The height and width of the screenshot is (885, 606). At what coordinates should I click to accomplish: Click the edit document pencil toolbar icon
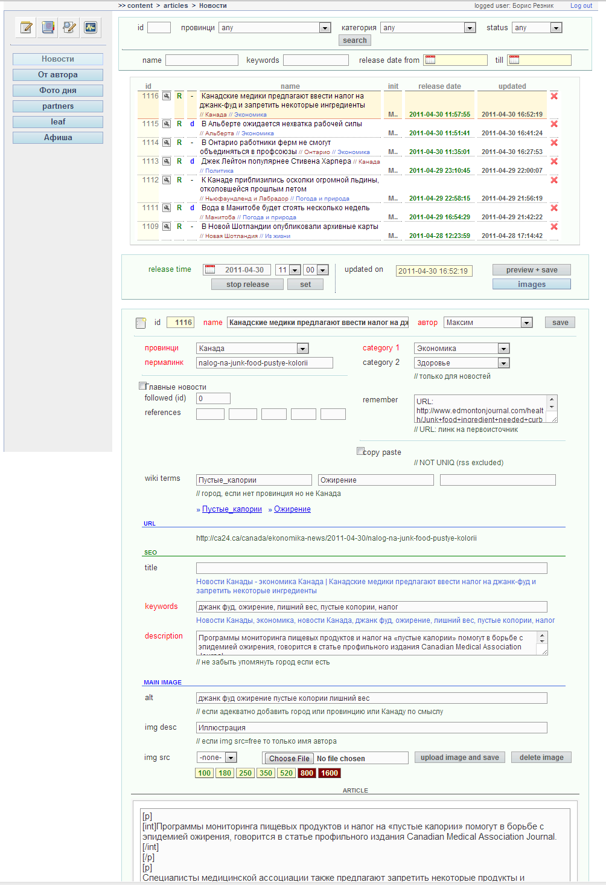[x=69, y=27]
